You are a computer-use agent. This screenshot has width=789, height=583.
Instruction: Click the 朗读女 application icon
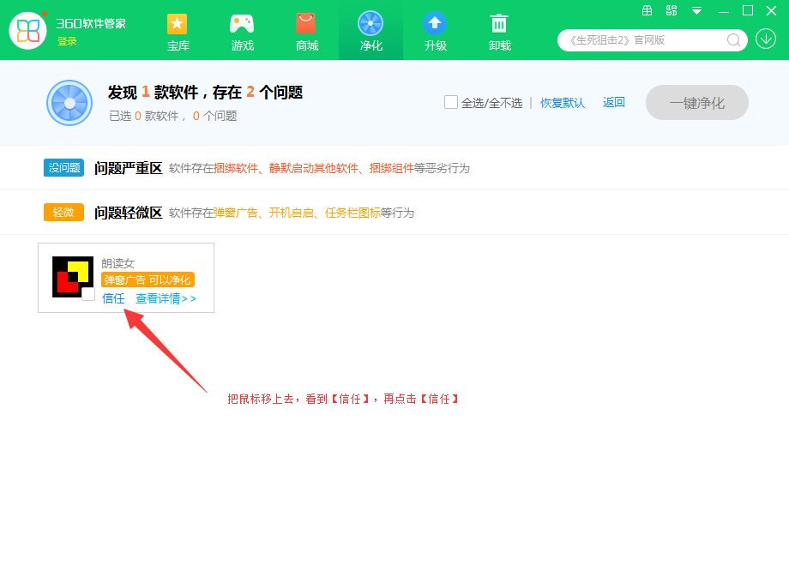point(73,277)
